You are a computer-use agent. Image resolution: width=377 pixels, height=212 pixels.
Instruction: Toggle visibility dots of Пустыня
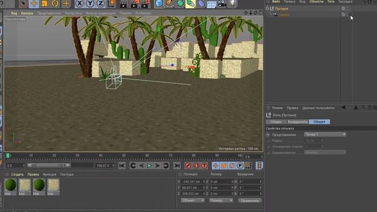[x=348, y=8]
